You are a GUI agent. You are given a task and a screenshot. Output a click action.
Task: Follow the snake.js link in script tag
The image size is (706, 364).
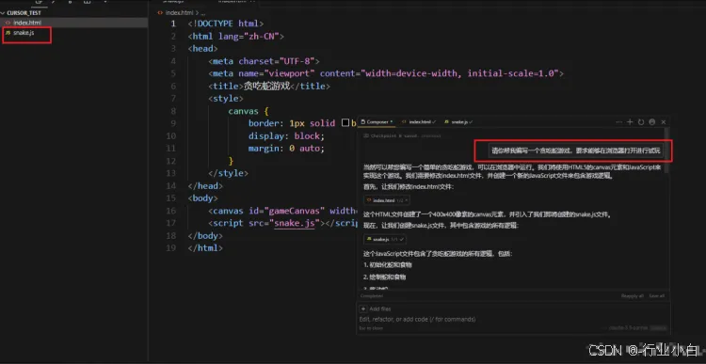tap(295, 223)
